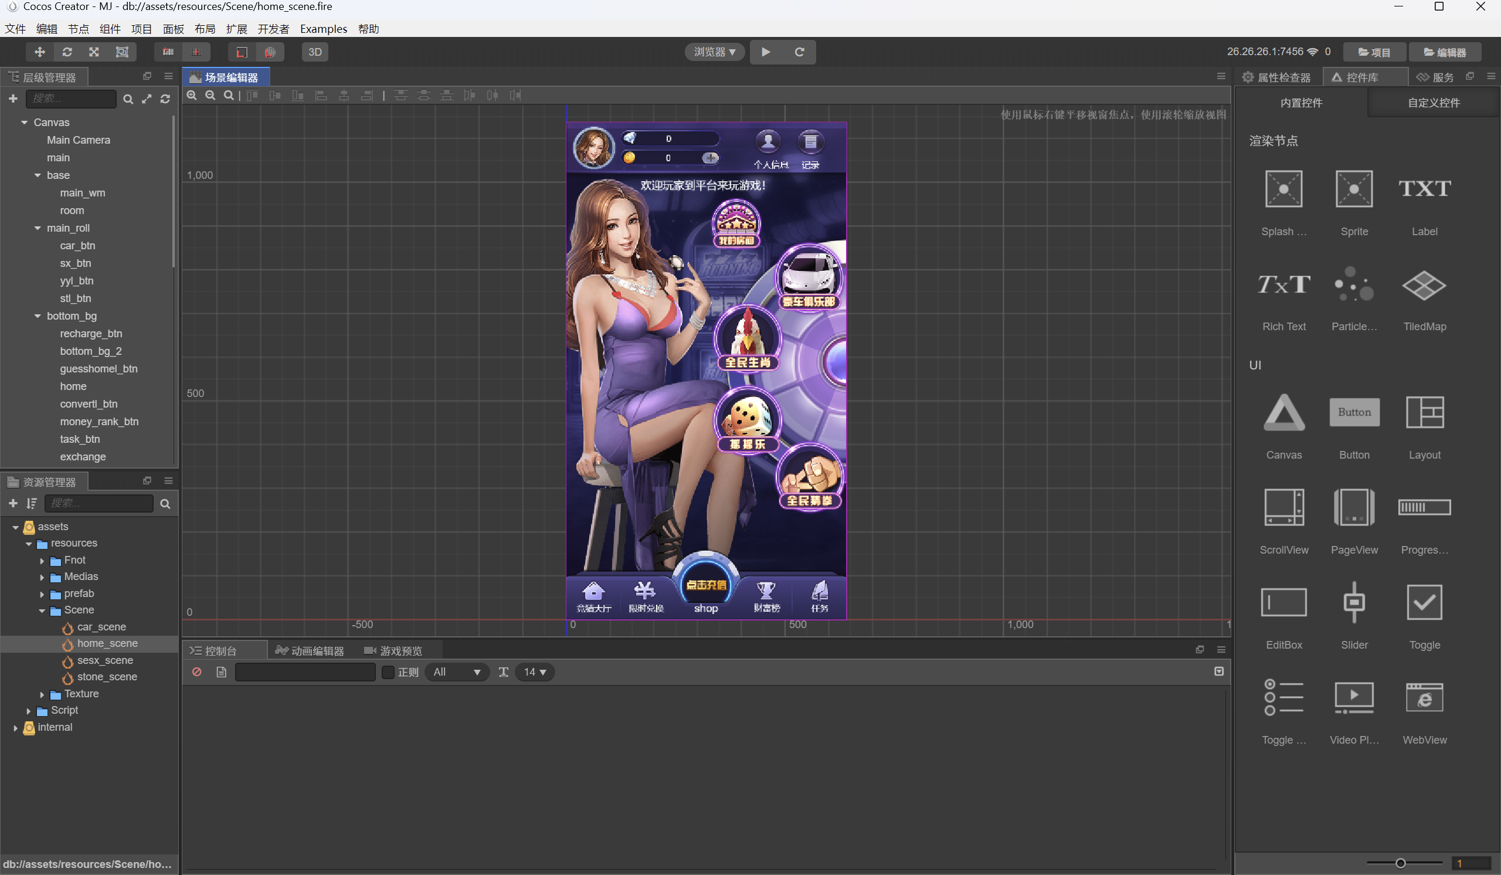
Task: Open the All log filter dropdown
Action: point(456,672)
